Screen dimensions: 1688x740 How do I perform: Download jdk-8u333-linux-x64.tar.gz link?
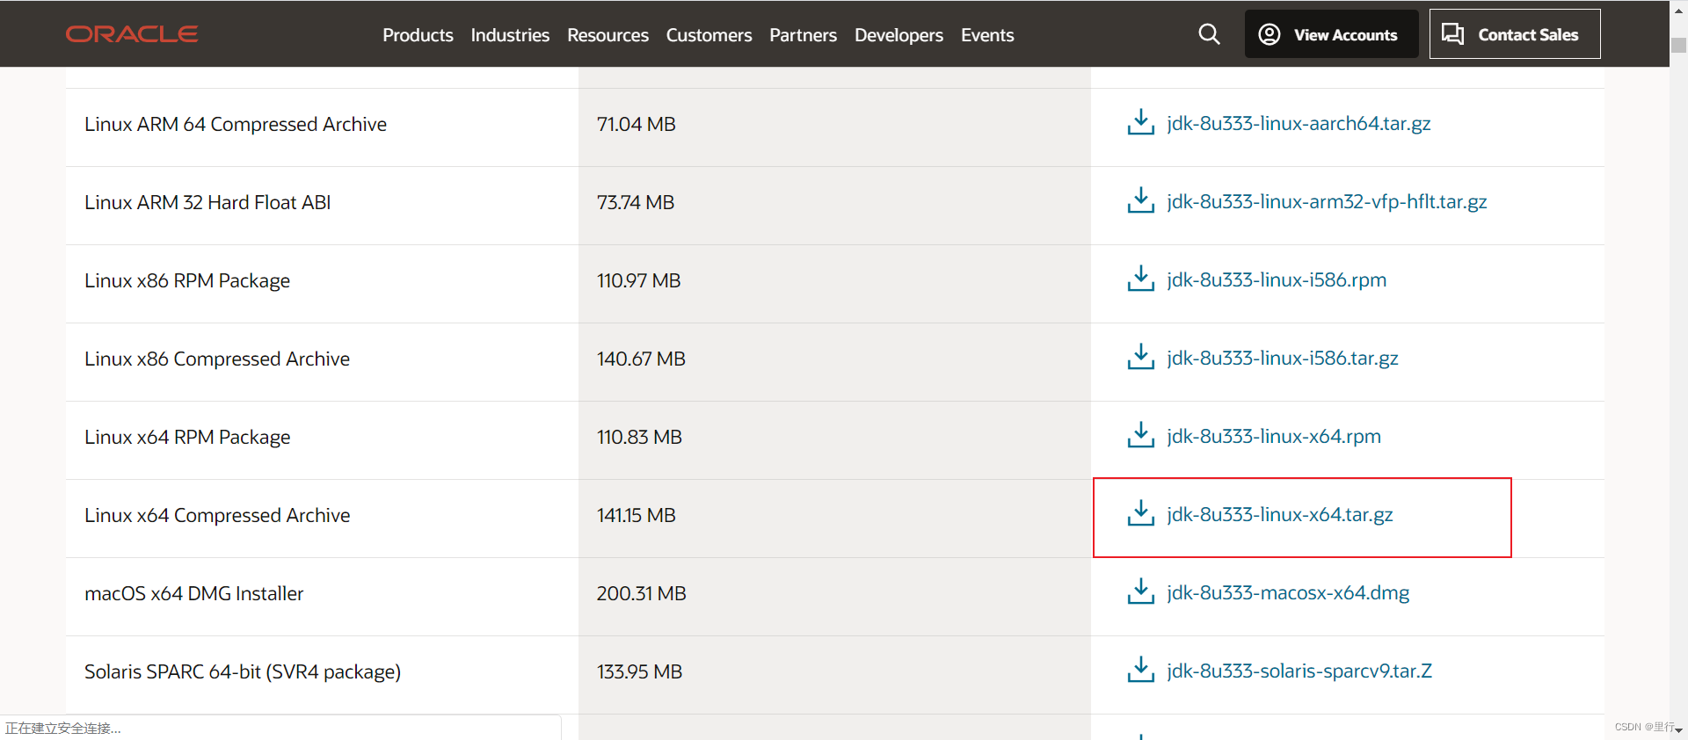[1280, 515]
